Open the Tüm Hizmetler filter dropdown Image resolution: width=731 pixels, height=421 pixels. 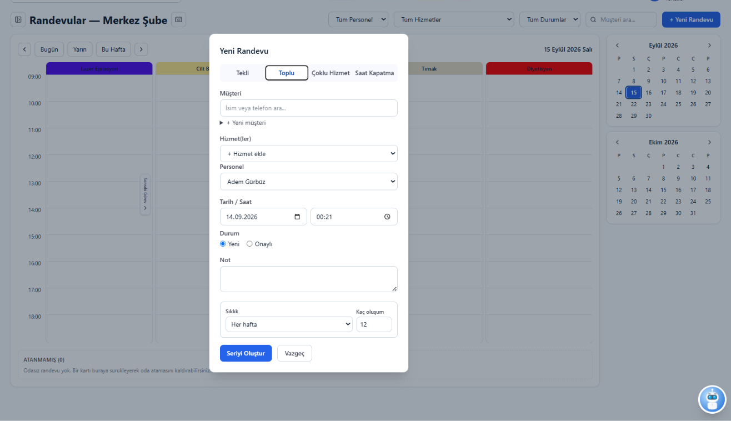point(454,19)
